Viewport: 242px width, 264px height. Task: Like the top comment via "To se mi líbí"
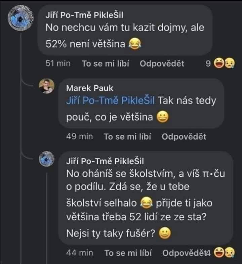point(106,64)
